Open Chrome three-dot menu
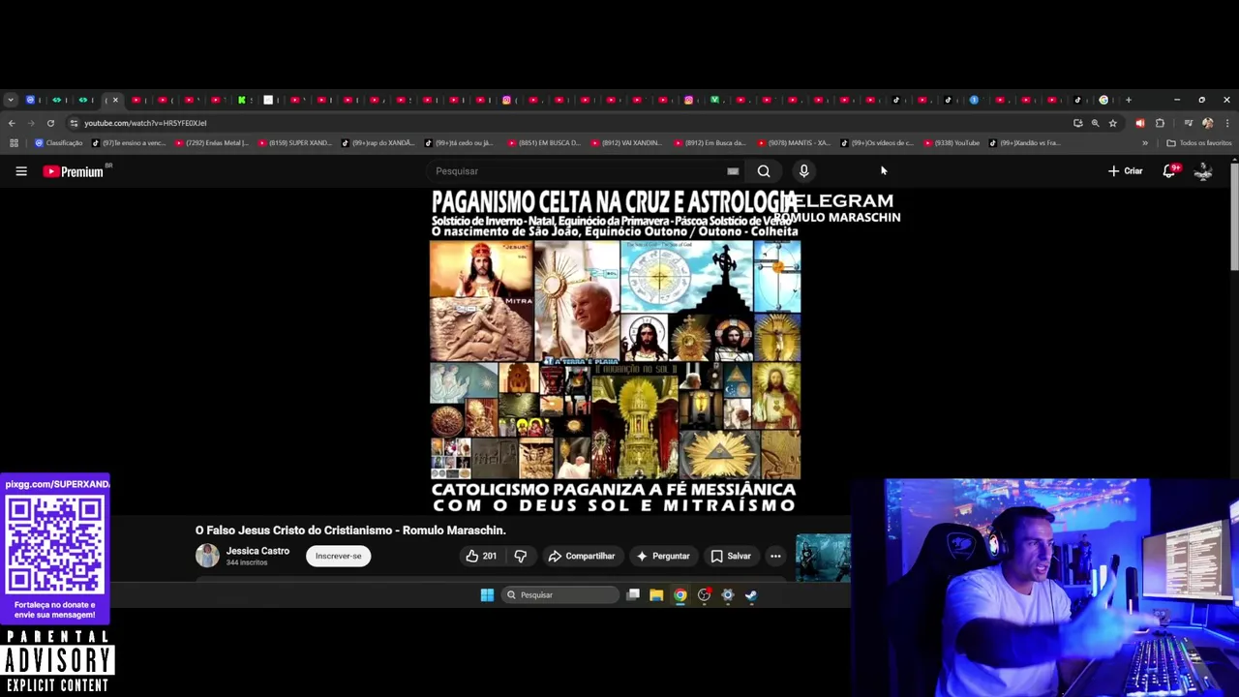The width and height of the screenshot is (1239, 697). point(1227,123)
